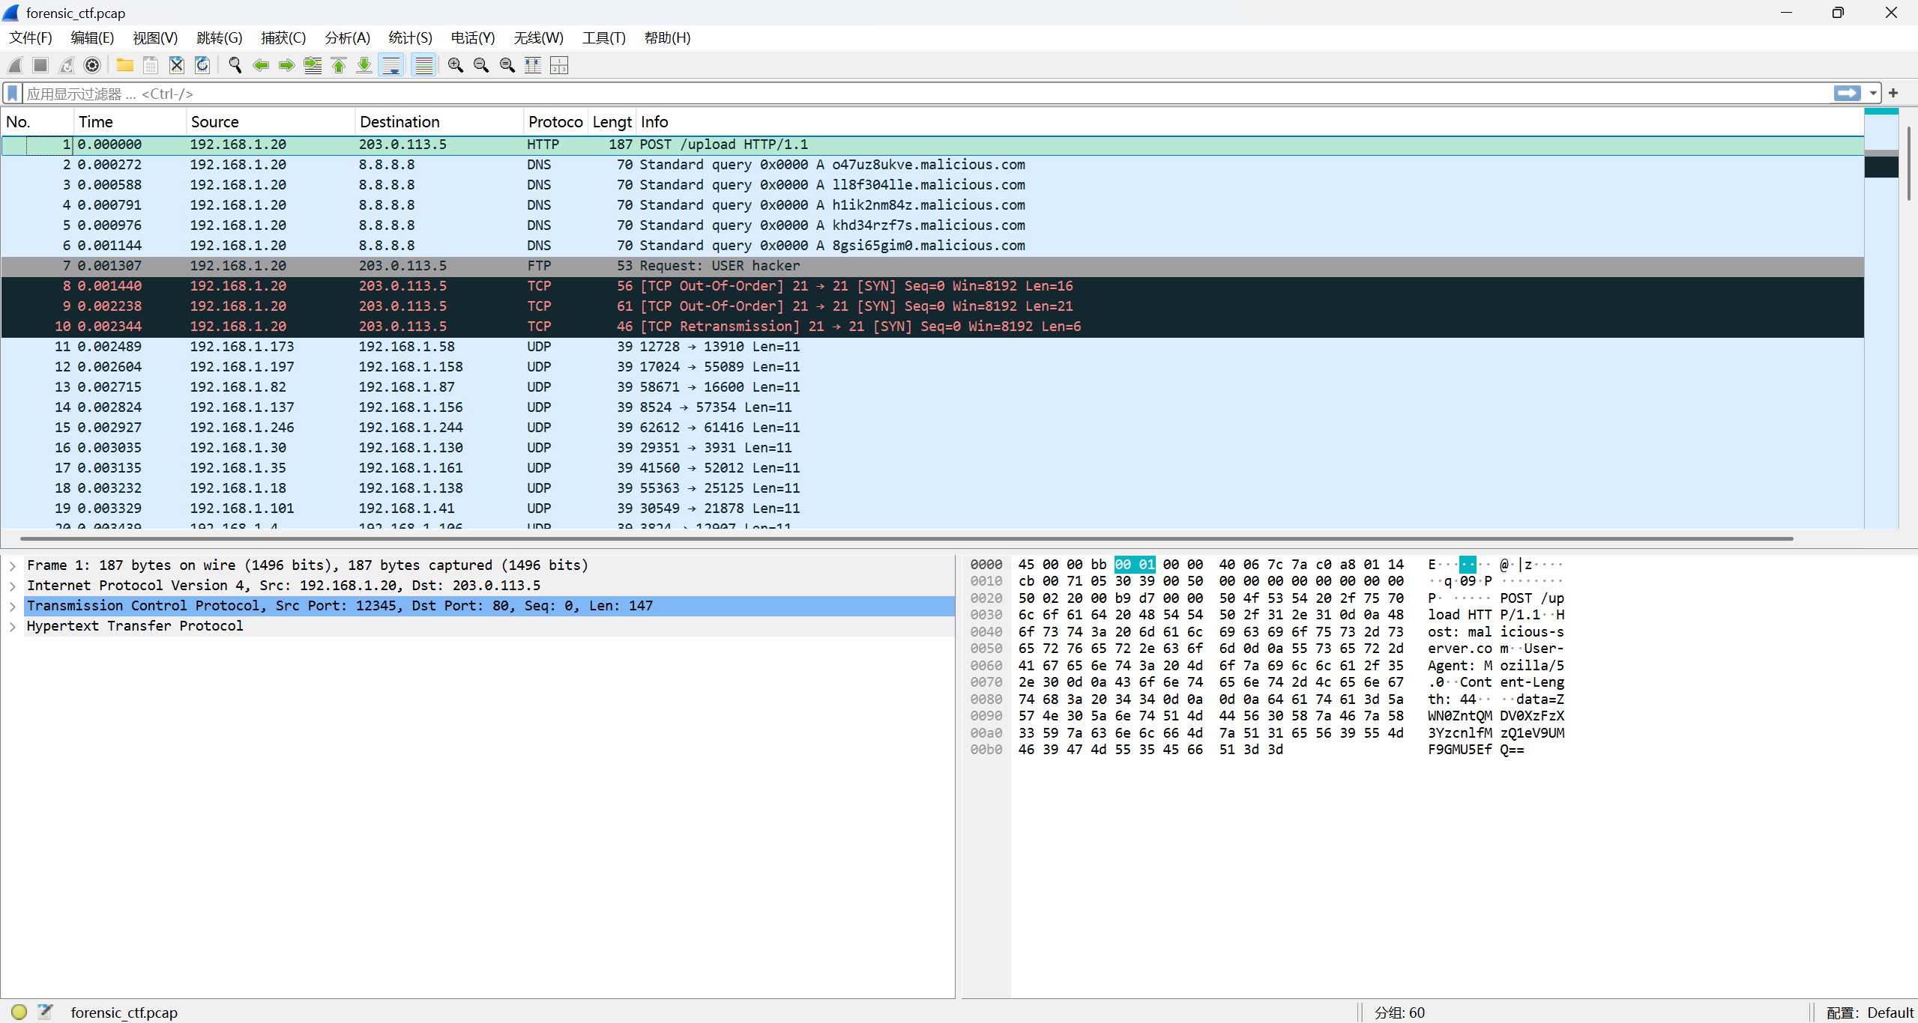The image size is (1918, 1023).
Task: Click add filter button plus sign
Action: click(1893, 94)
